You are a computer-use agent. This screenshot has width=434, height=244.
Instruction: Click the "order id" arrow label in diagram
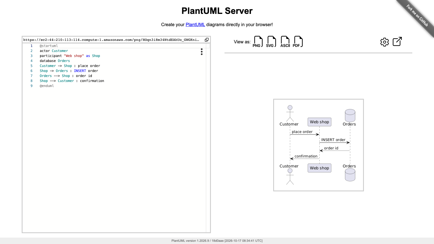331,148
